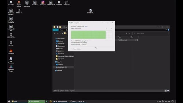Open the Recycle Bin desktop icon
The height and width of the screenshot is (103, 183).
[x=11, y=3]
